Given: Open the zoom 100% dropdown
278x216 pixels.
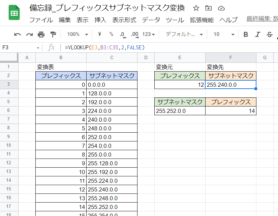Looking at the screenshot, I should click(78, 34).
